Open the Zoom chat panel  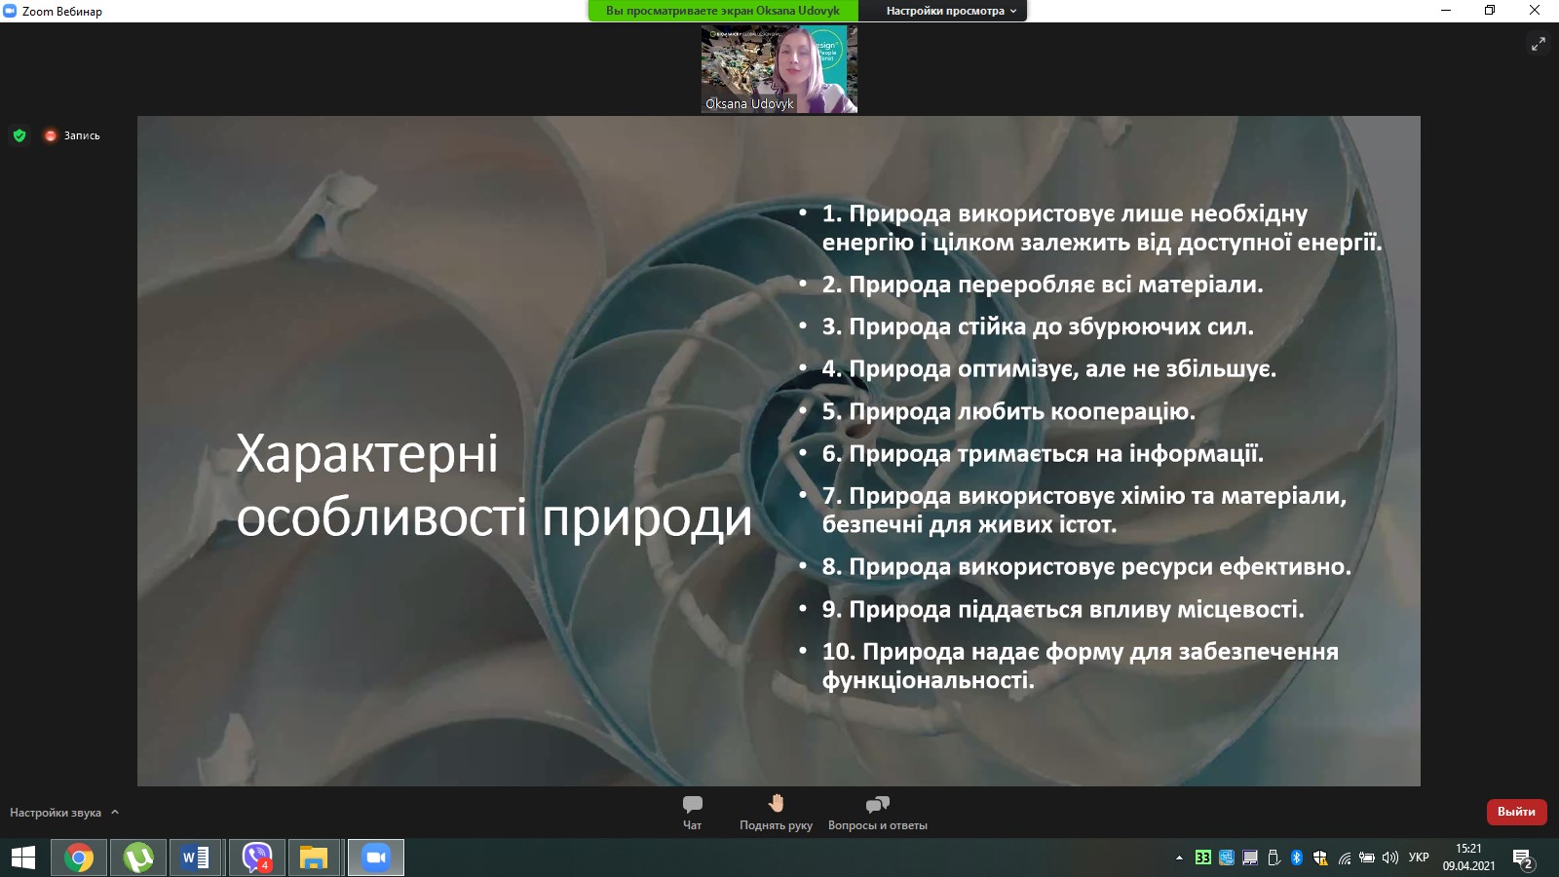tap(692, 811)
